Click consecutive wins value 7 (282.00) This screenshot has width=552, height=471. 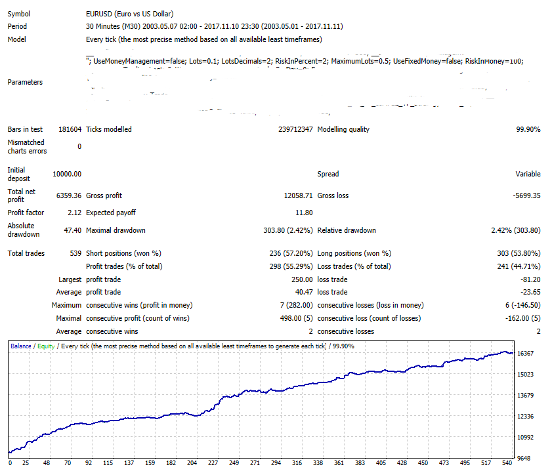(297, 305)
